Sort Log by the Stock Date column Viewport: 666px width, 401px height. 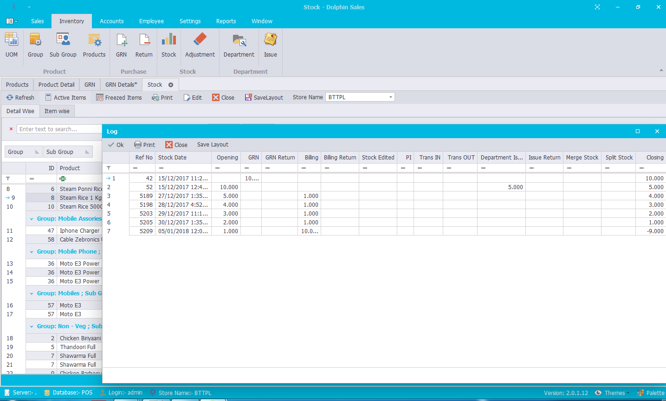[183, 158]
